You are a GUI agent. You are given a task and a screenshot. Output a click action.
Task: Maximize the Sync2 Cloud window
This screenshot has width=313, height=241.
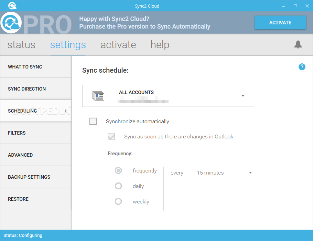click(x=295, y=6)
